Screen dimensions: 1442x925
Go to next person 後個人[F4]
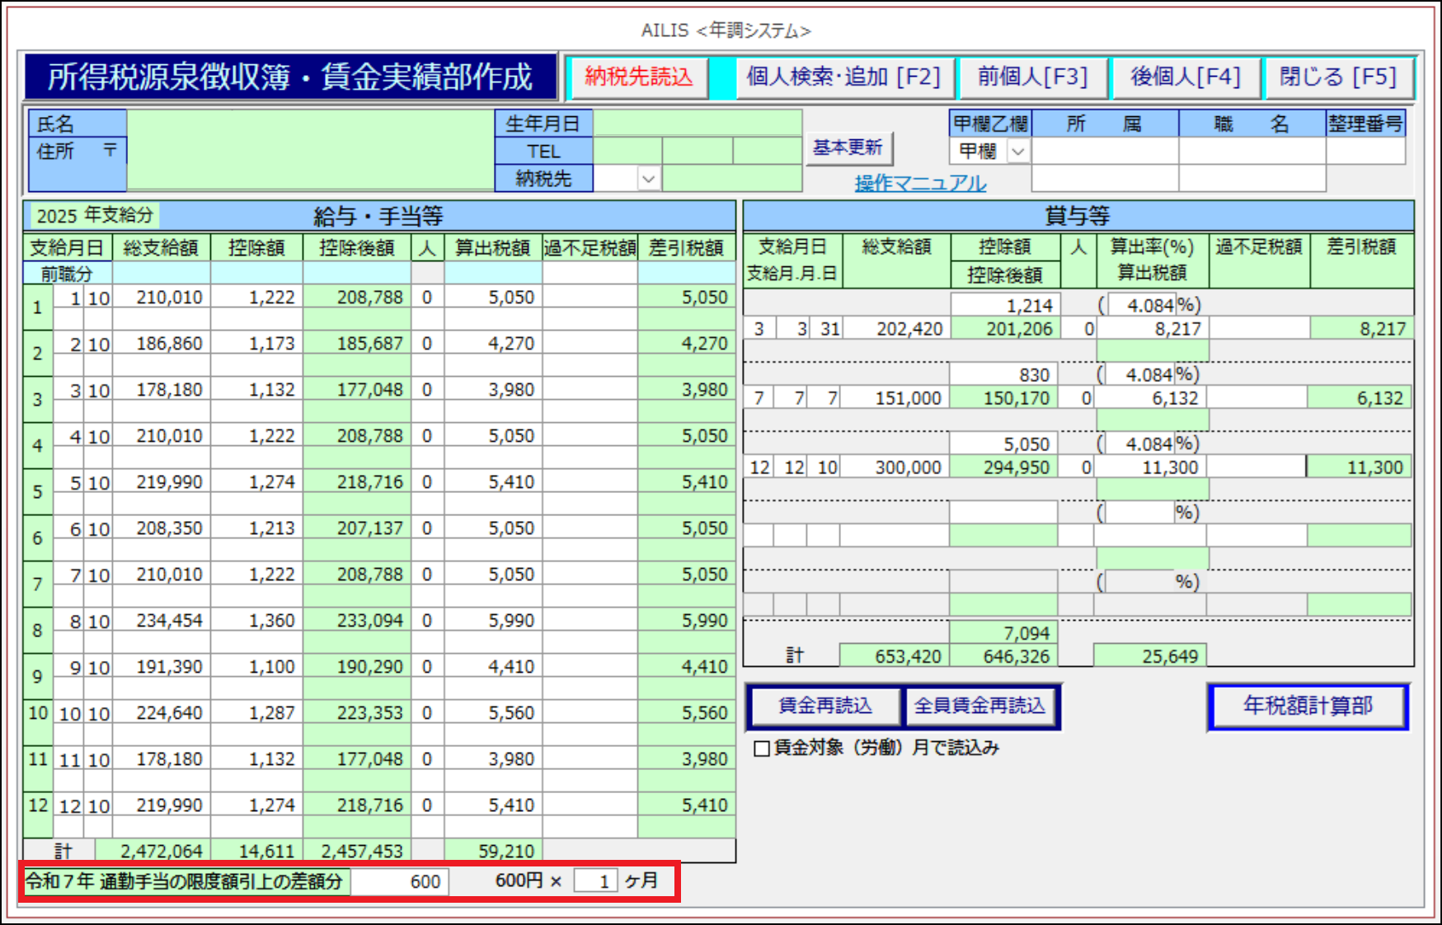pos(1185,77)
